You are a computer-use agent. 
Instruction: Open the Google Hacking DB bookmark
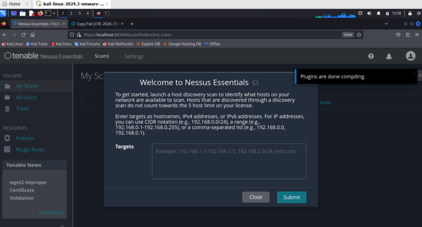(182, 44)
